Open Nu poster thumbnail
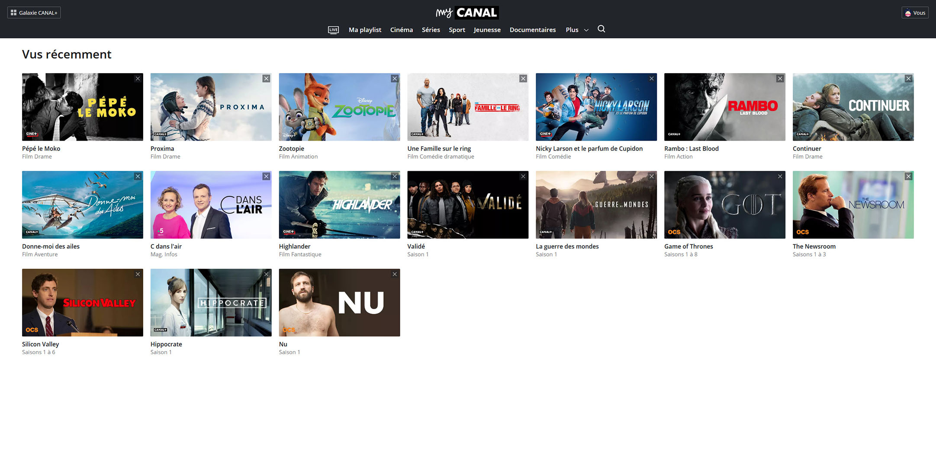Viewport: 936px width, 467px height. 339,302
